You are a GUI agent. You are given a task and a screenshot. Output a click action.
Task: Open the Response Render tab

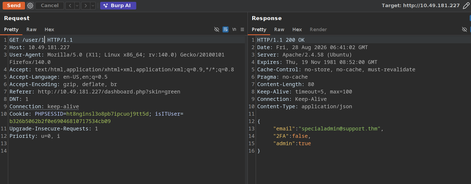[318, 30]
